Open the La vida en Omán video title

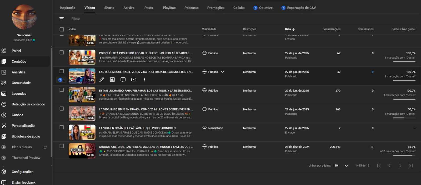coord(137,128)
